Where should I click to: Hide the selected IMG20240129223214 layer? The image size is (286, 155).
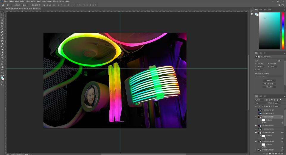coord(256,117)
